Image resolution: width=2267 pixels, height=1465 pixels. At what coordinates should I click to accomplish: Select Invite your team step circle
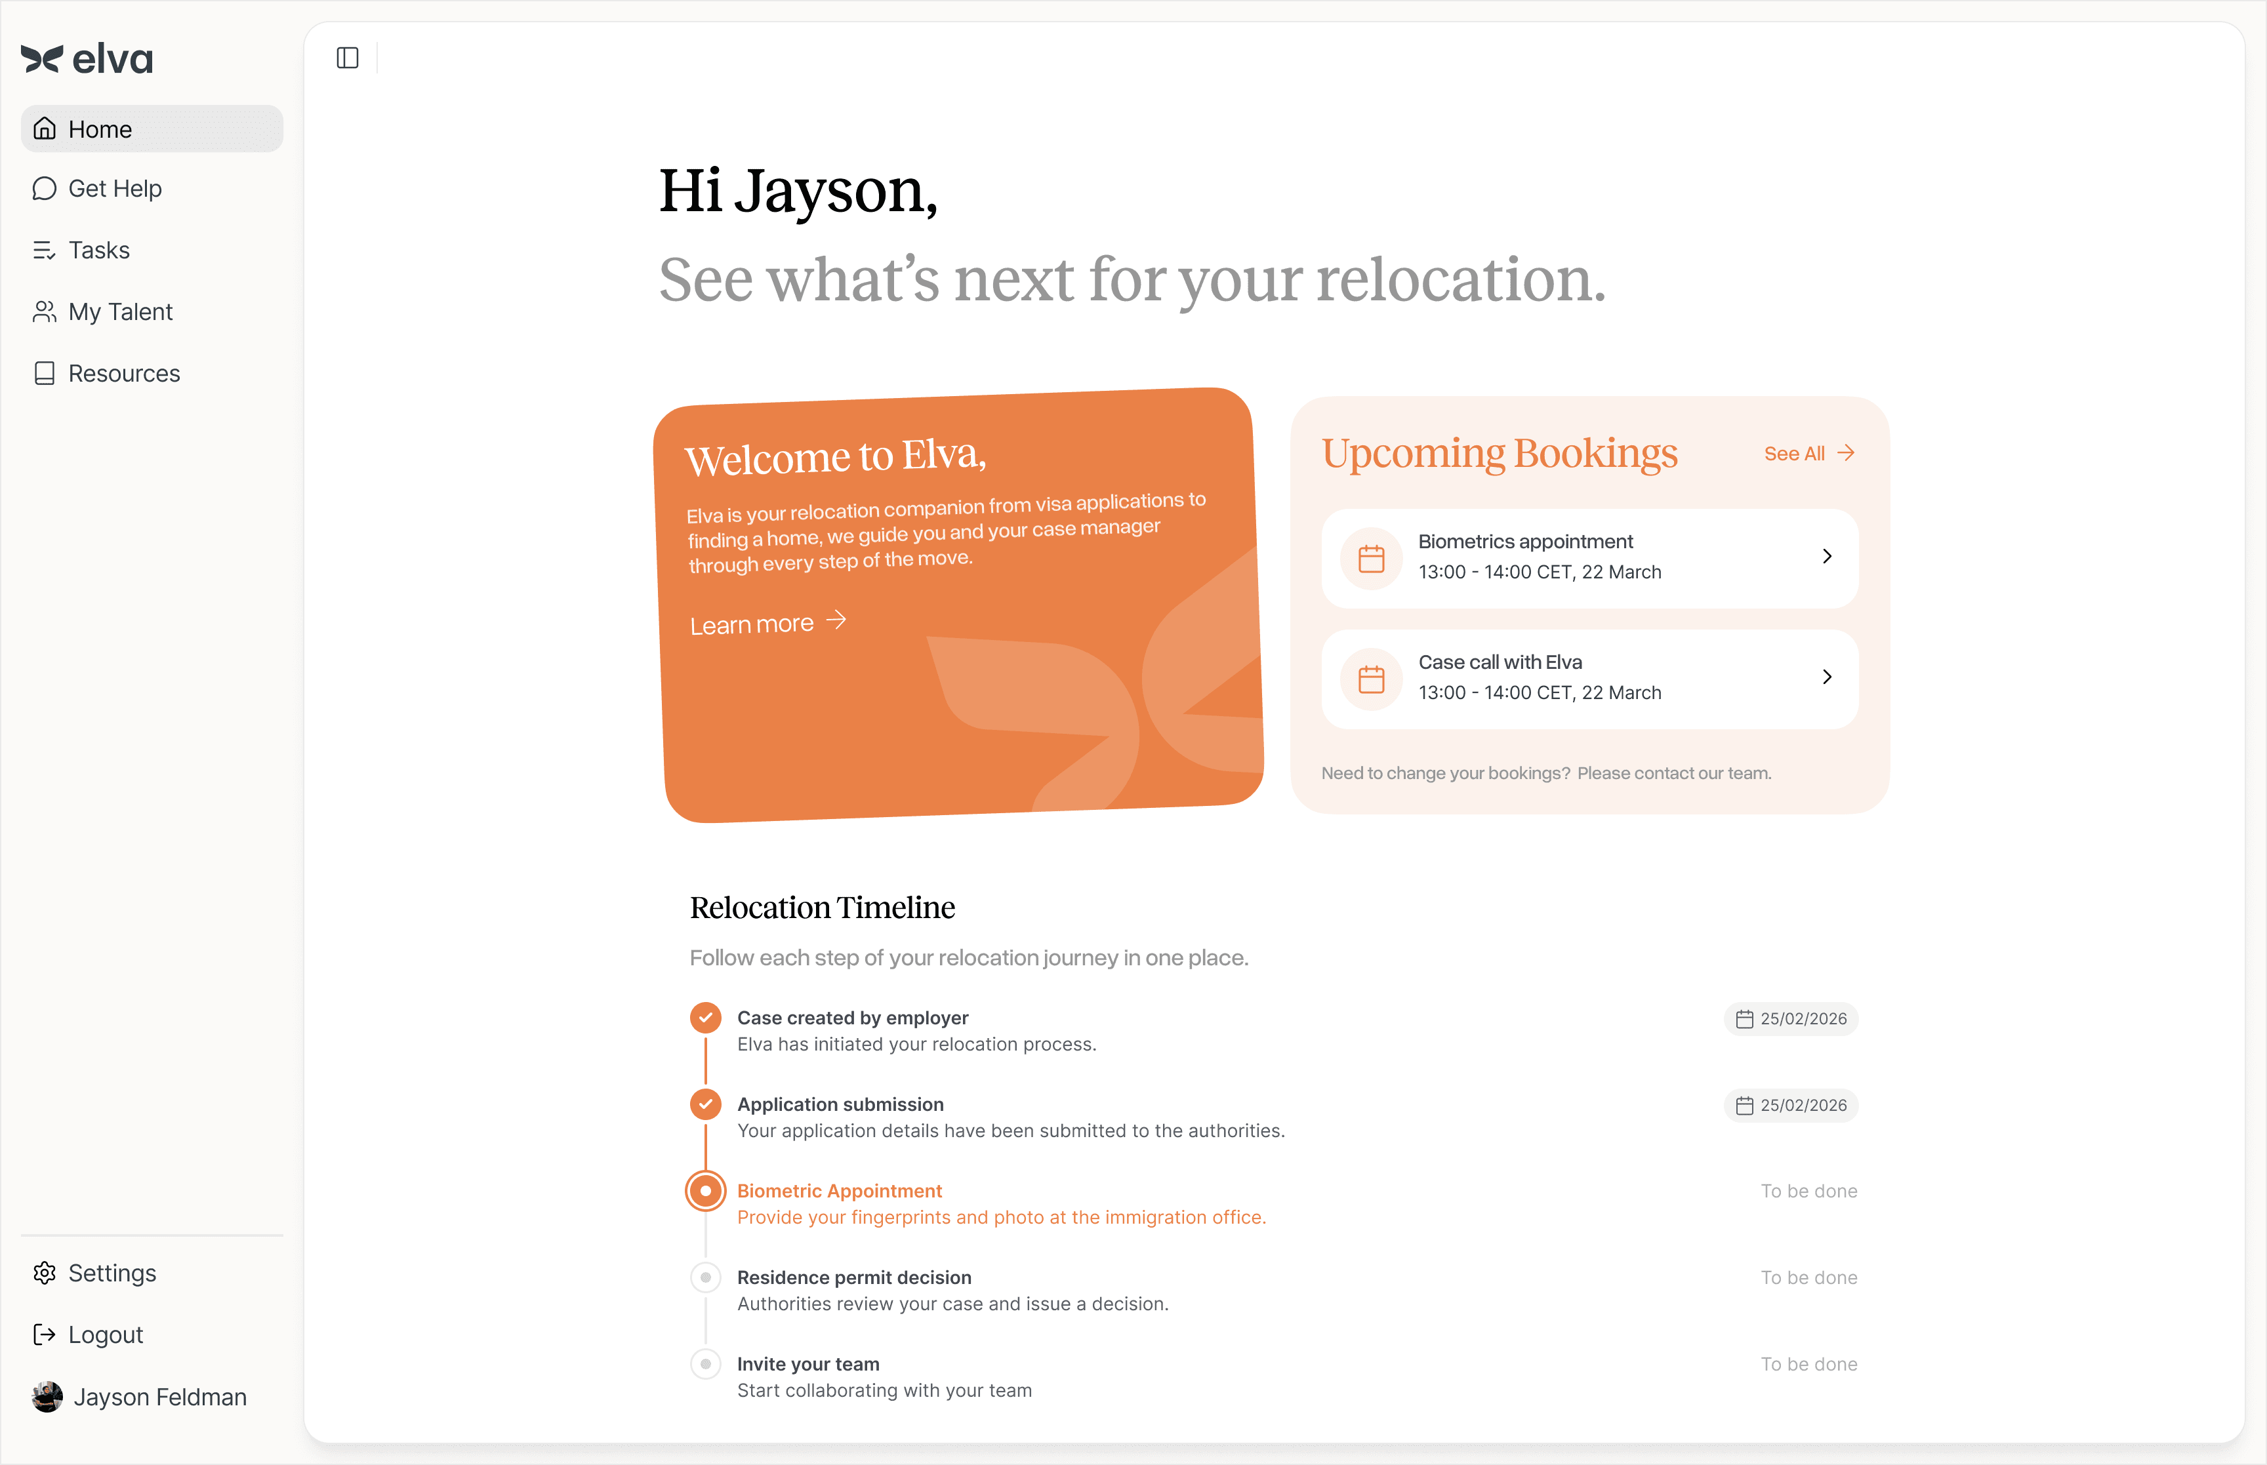click(x=705, y=1364)
